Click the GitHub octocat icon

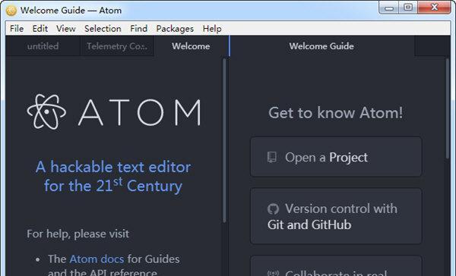273,209
